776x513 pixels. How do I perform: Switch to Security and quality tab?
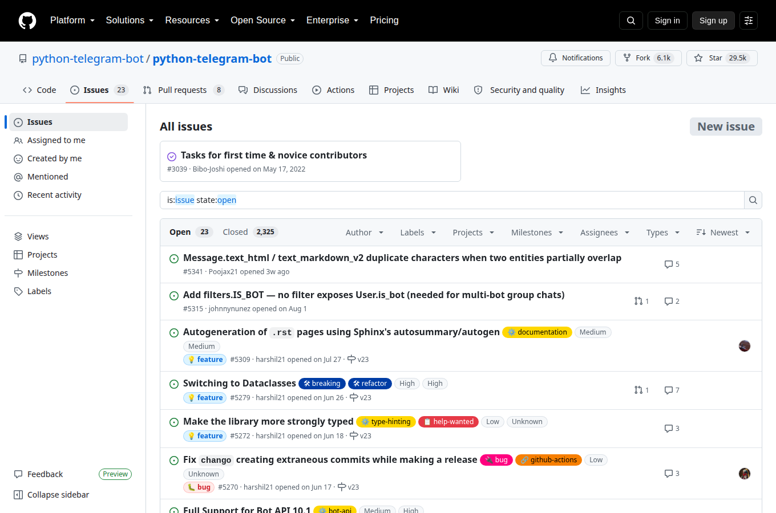(519, 90)
